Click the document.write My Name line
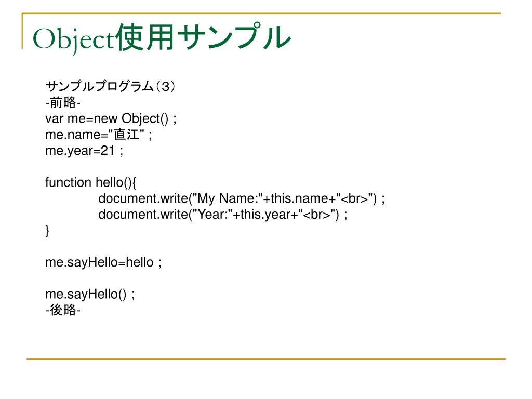The width and height of the screenshot is (532, 399). coord(242,198)
